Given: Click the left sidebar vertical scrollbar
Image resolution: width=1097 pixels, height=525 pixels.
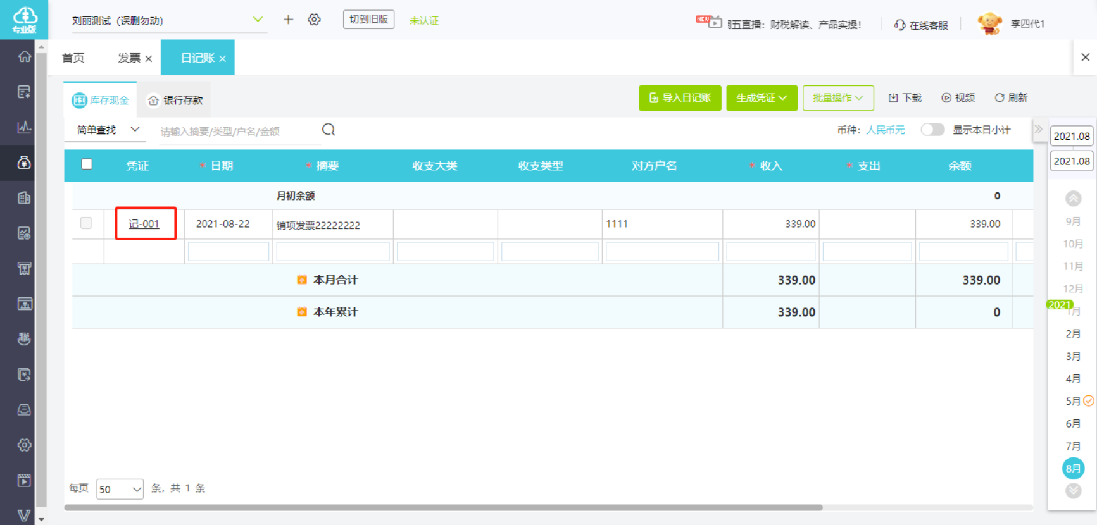Looking at the screenshot, I should coord(41,278).
